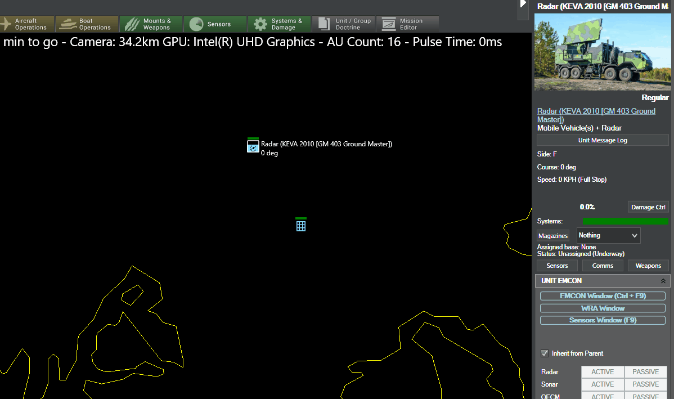This screenshot has width=674, height=399.
Task: Set Radar EMCON to ACTIVE
Action: (602, 372)
